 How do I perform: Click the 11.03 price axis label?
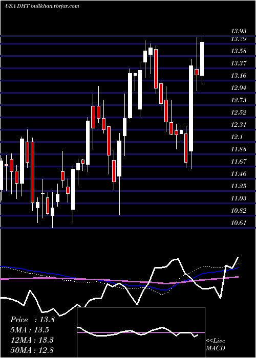[x=239, y=198]
